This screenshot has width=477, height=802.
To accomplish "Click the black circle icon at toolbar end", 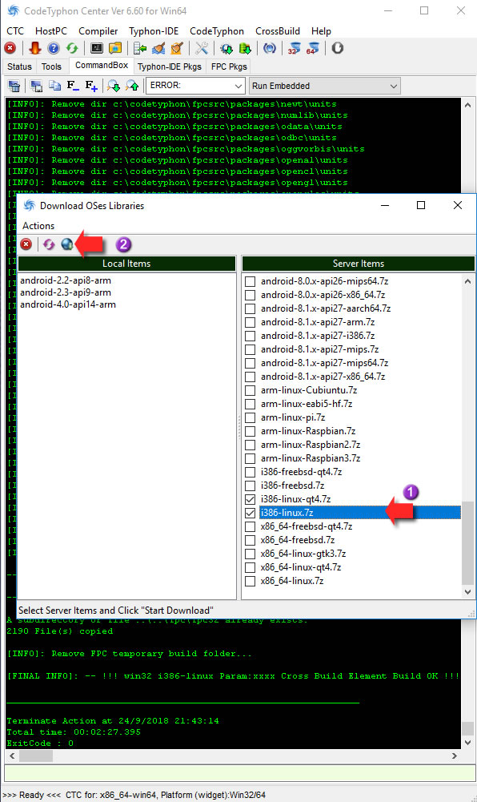I will 338,48.
